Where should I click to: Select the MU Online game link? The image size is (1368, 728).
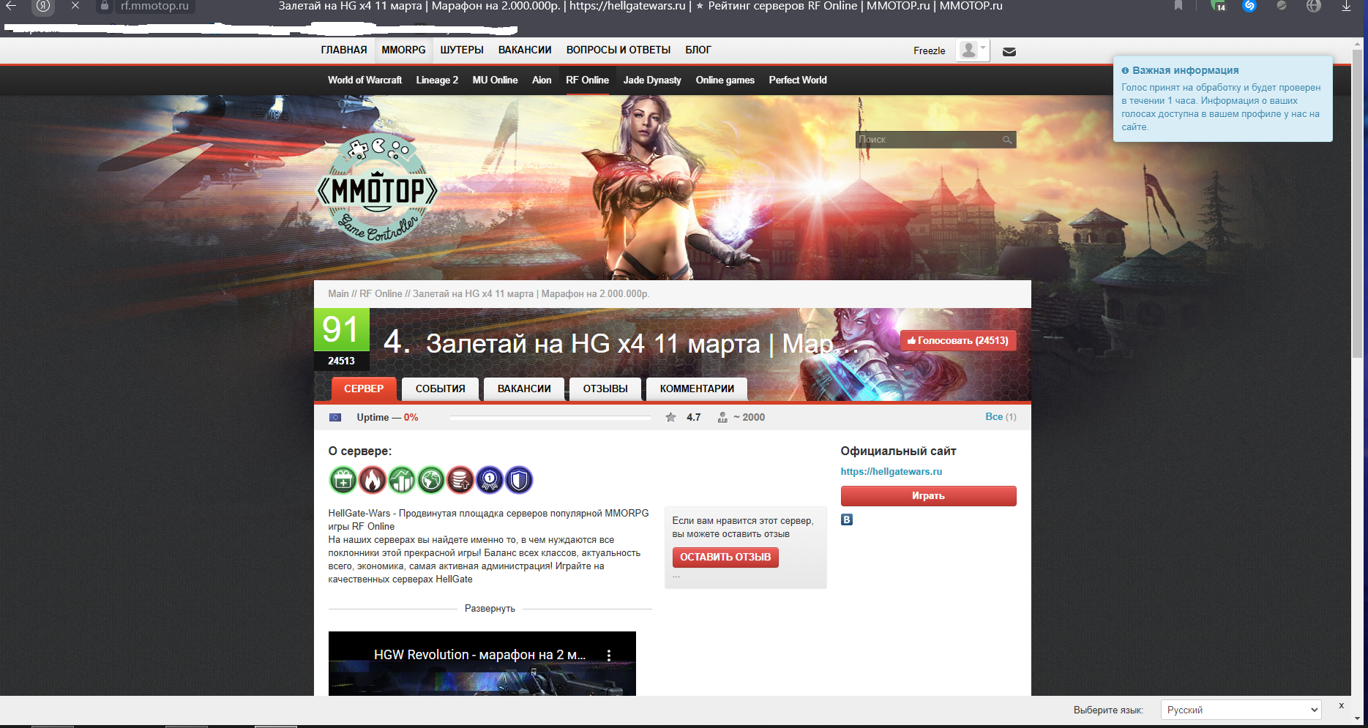pos(495,80)
